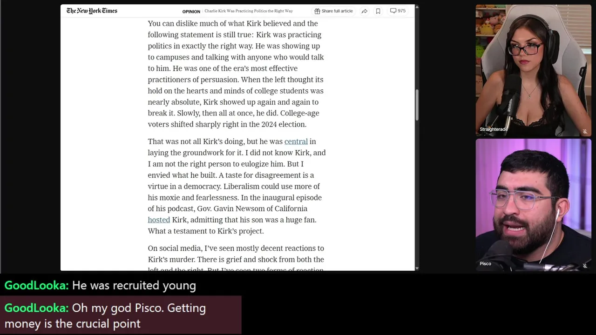Click the scrollbar up arrow

click(x=417, y=7)
